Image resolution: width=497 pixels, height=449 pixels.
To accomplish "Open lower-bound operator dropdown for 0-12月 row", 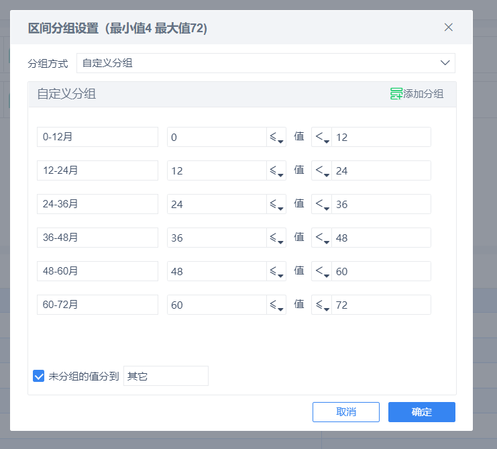I will coord(276,137).
